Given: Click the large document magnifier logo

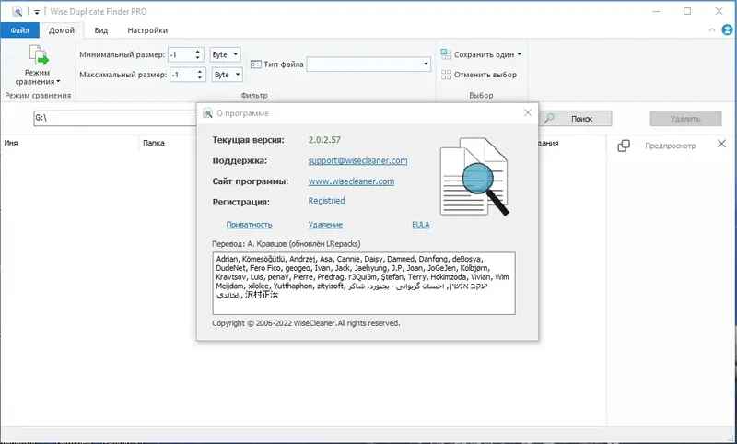Looking at the screenshot, I should tap(474, 177).
